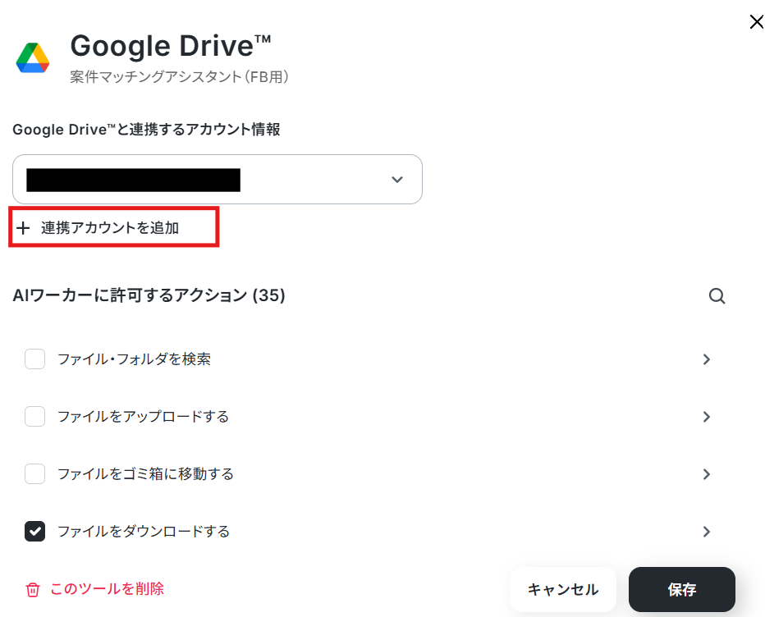Click the plus icon for adding account
Image resolution: width=765 pixels, height=617 pixels.
tap(23, 228)
